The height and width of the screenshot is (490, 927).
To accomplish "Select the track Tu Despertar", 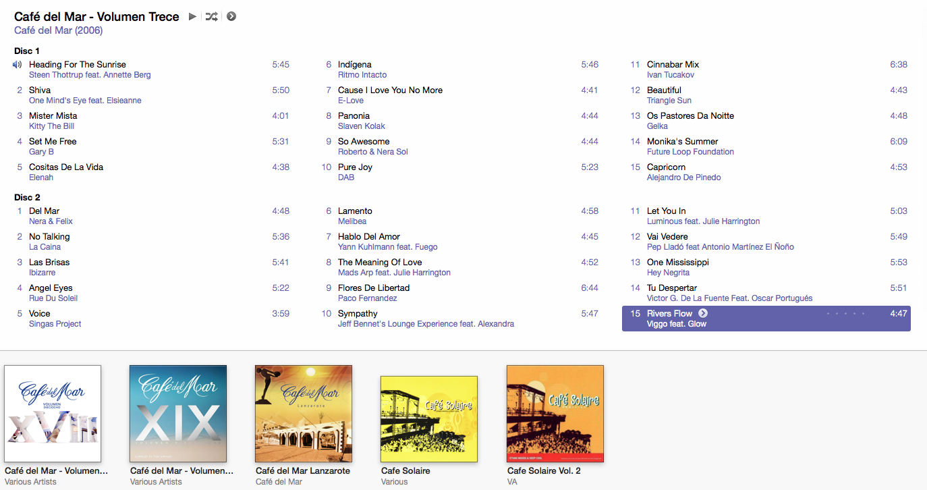I will [x=672, y=288].
